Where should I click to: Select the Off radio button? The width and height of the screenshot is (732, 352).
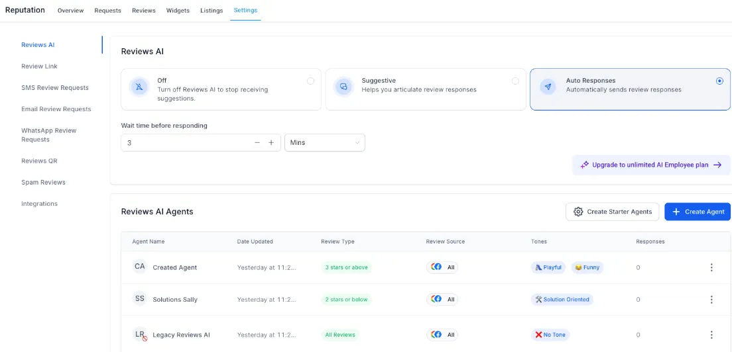(x=310, y=81)
